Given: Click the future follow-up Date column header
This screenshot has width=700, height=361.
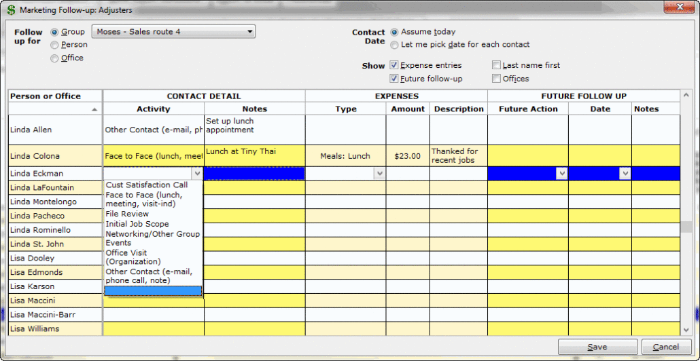Looking at the screenshot, I should coord(600,109).
